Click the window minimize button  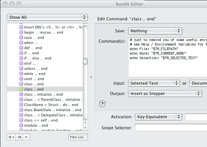pos(12,4)
